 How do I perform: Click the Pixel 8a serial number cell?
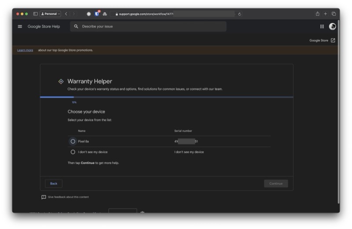point(186,141)
